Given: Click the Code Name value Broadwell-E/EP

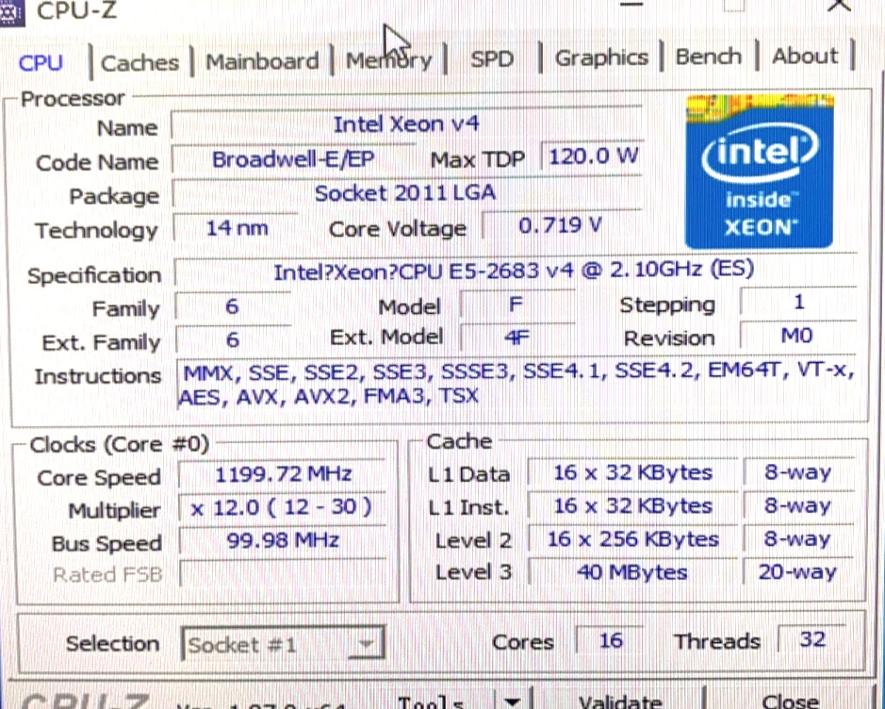Looking at the screenshot, I should (x=293, y=159).
